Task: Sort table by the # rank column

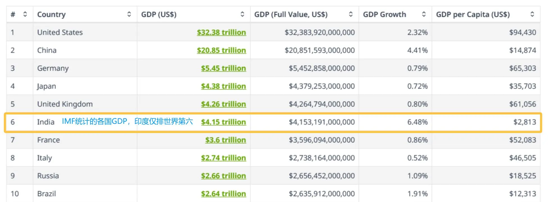Action: (25, 14)
